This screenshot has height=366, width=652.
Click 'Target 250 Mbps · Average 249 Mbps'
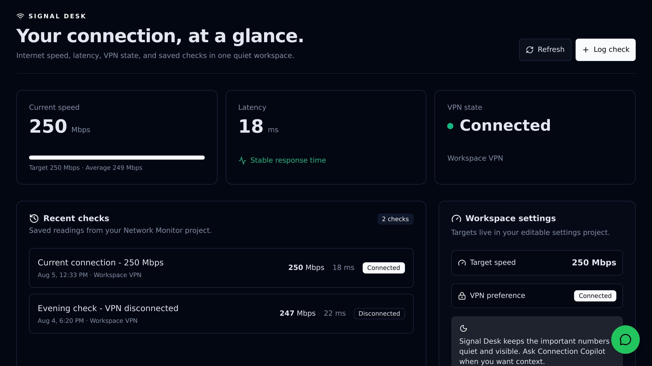point(86,168)
